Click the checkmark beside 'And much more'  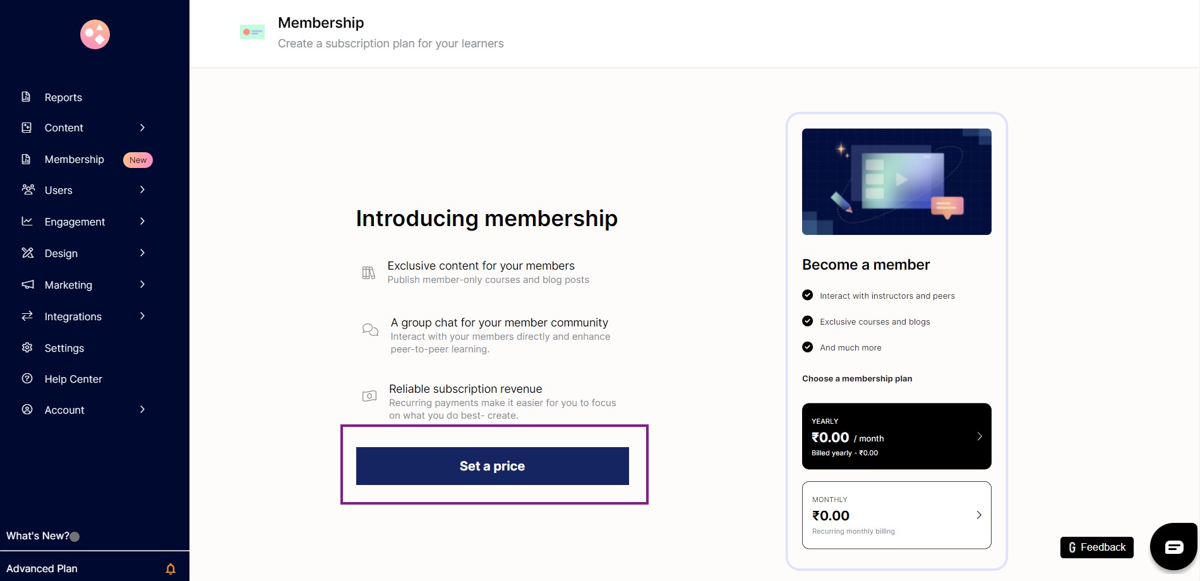(807, 347)
